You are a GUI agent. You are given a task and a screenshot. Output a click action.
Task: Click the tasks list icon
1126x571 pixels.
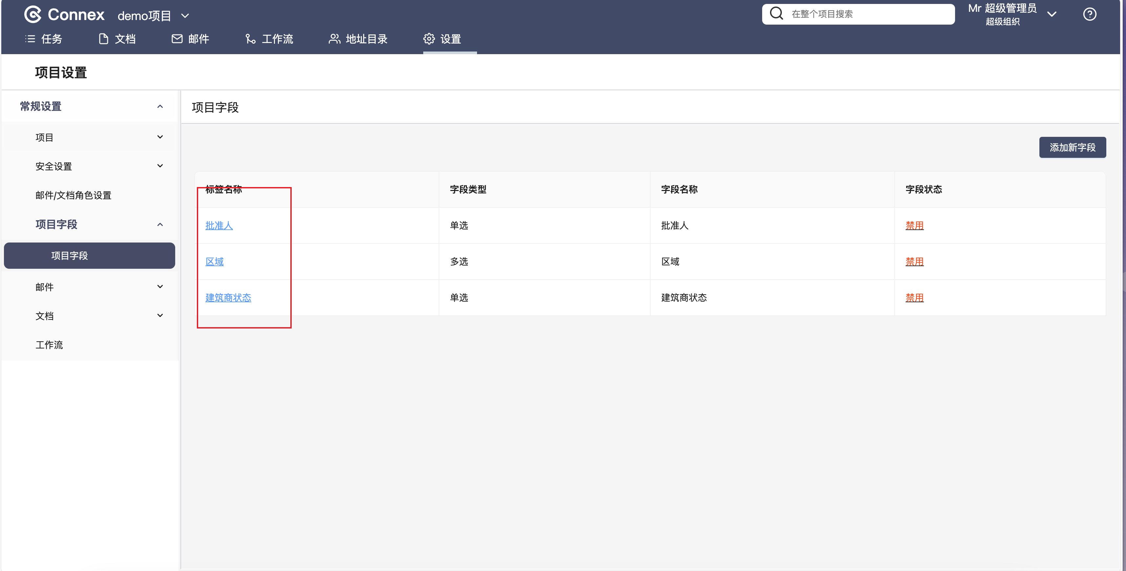30,39
